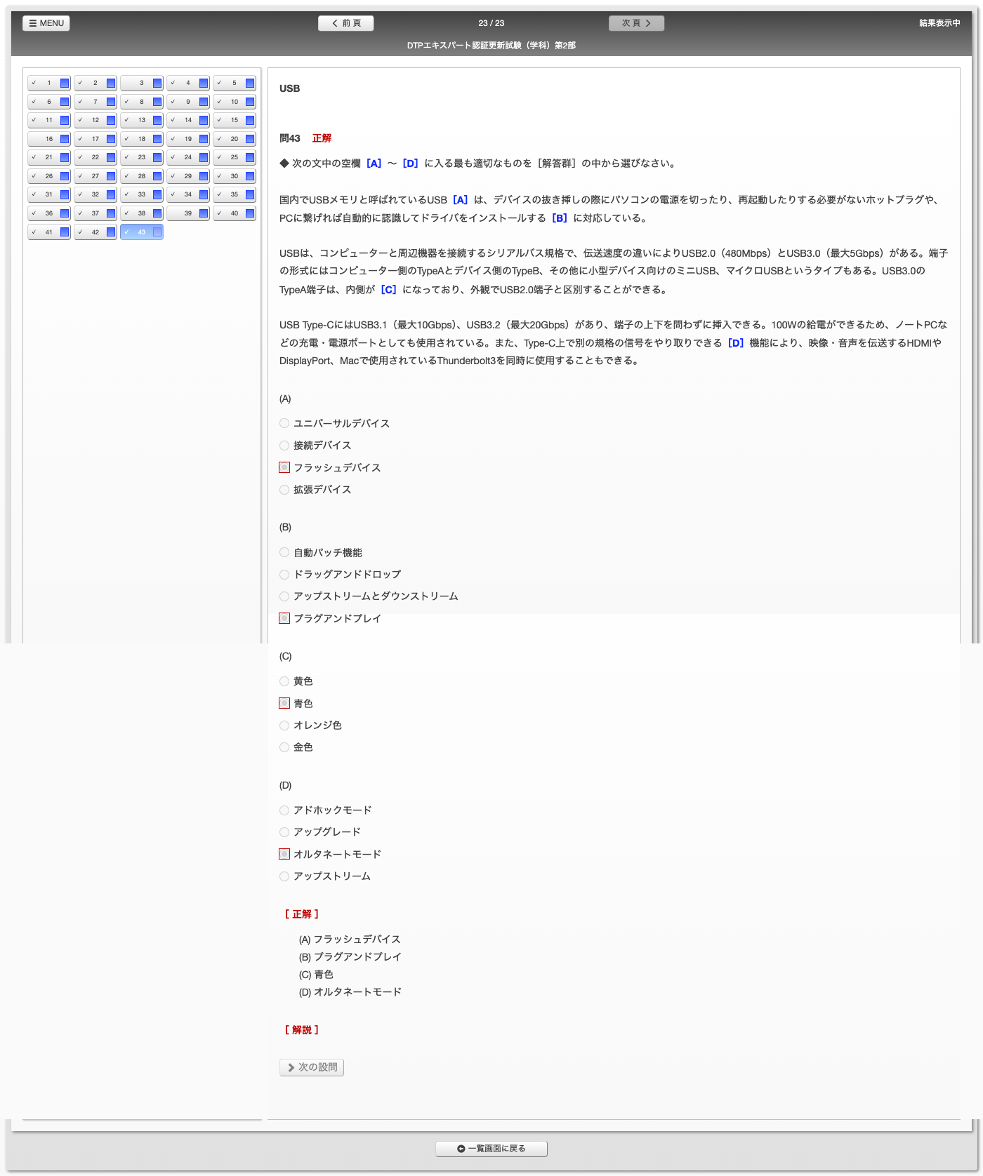Click the blue square icon on question 3

[x=157, y=83]
